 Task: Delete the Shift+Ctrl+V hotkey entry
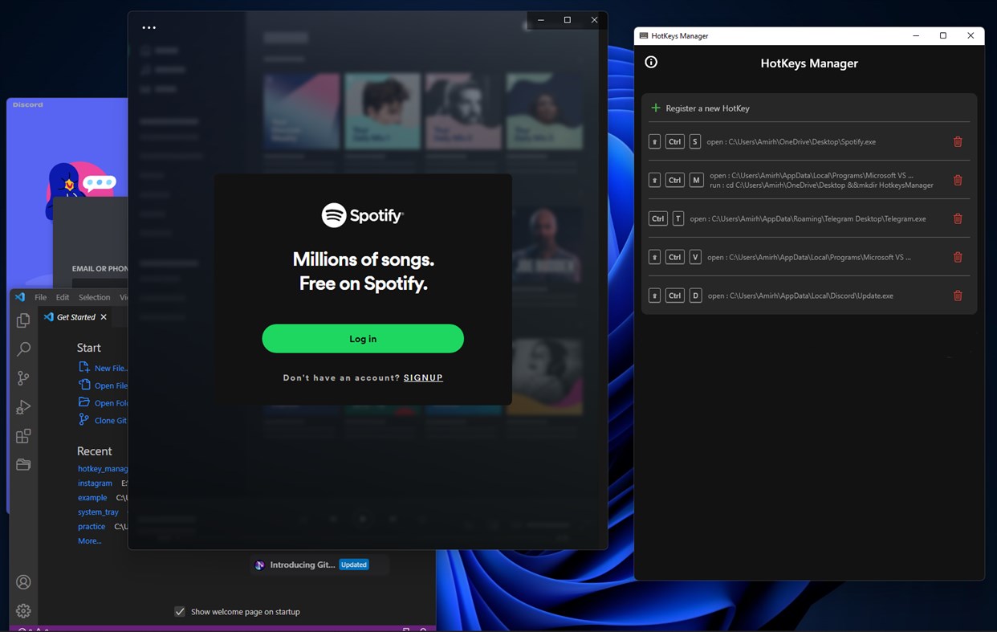[x=958, y=257]
